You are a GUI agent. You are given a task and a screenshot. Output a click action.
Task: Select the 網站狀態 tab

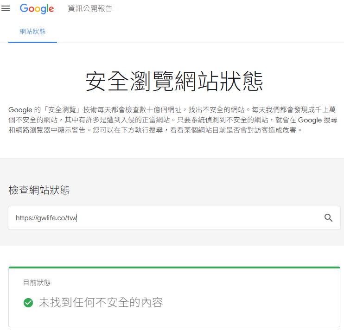(x=33, y=32)
